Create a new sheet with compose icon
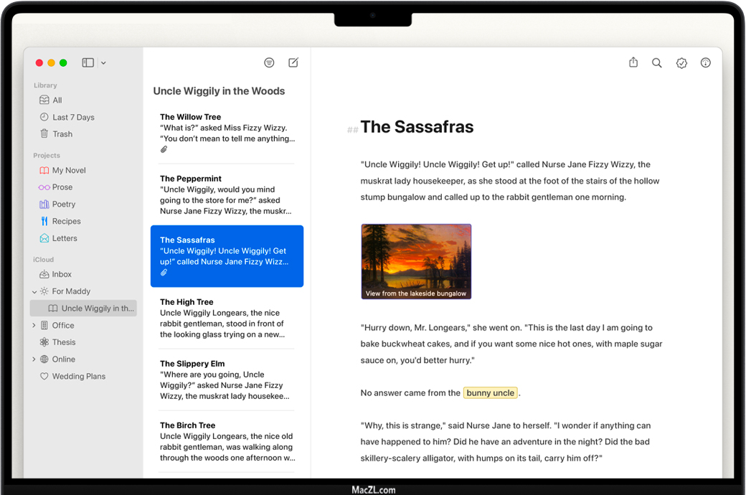Image resolution: width=746 pixels, height=495 pixels. pos(293,62)
